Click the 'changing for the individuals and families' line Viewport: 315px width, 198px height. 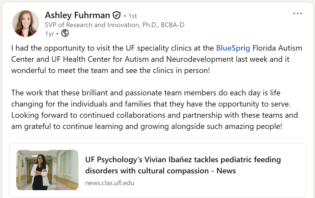click(151, 104)
